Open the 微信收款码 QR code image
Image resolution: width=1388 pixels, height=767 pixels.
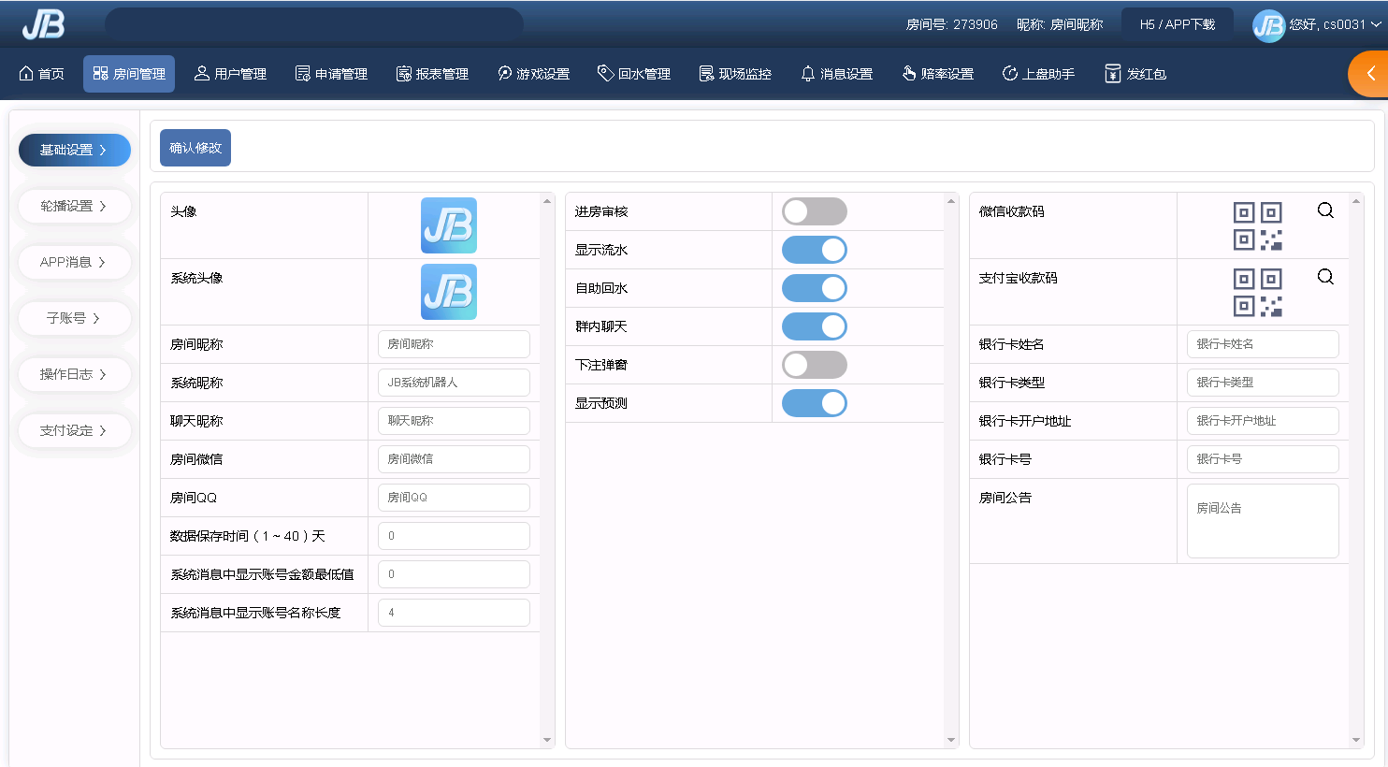pos(1257,226)
